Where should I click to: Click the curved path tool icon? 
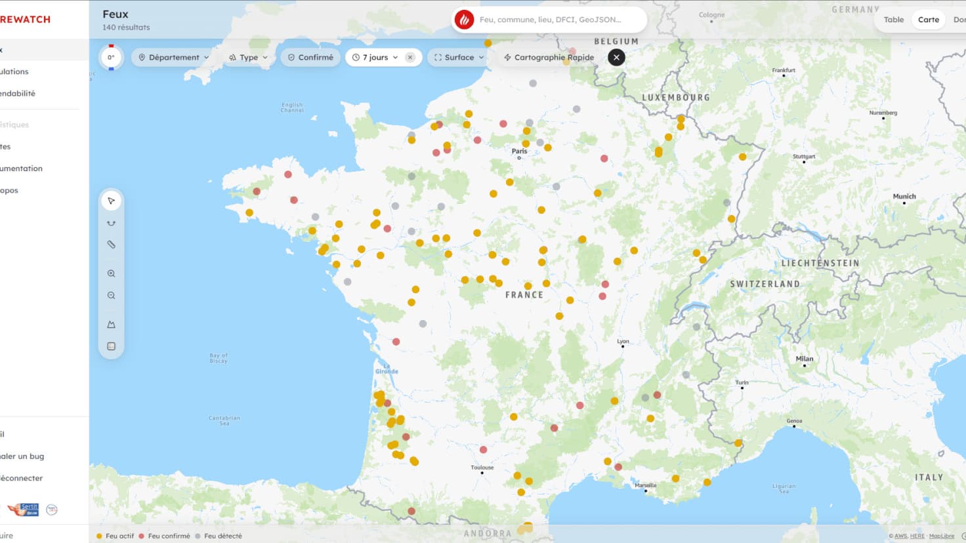click(111, 223)
